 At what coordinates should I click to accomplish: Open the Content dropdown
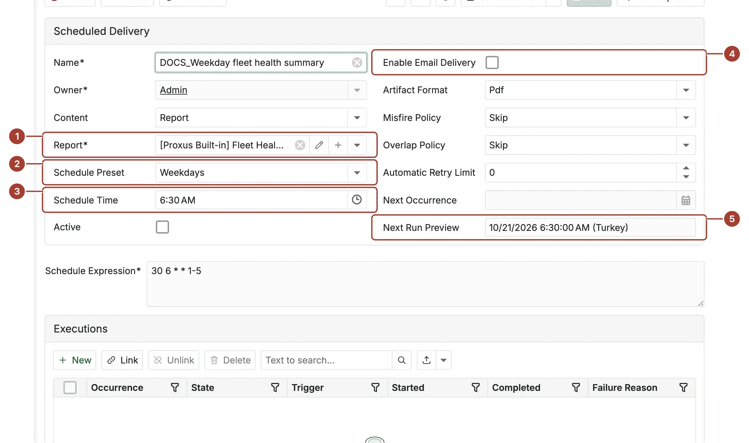tap(357, 118)
